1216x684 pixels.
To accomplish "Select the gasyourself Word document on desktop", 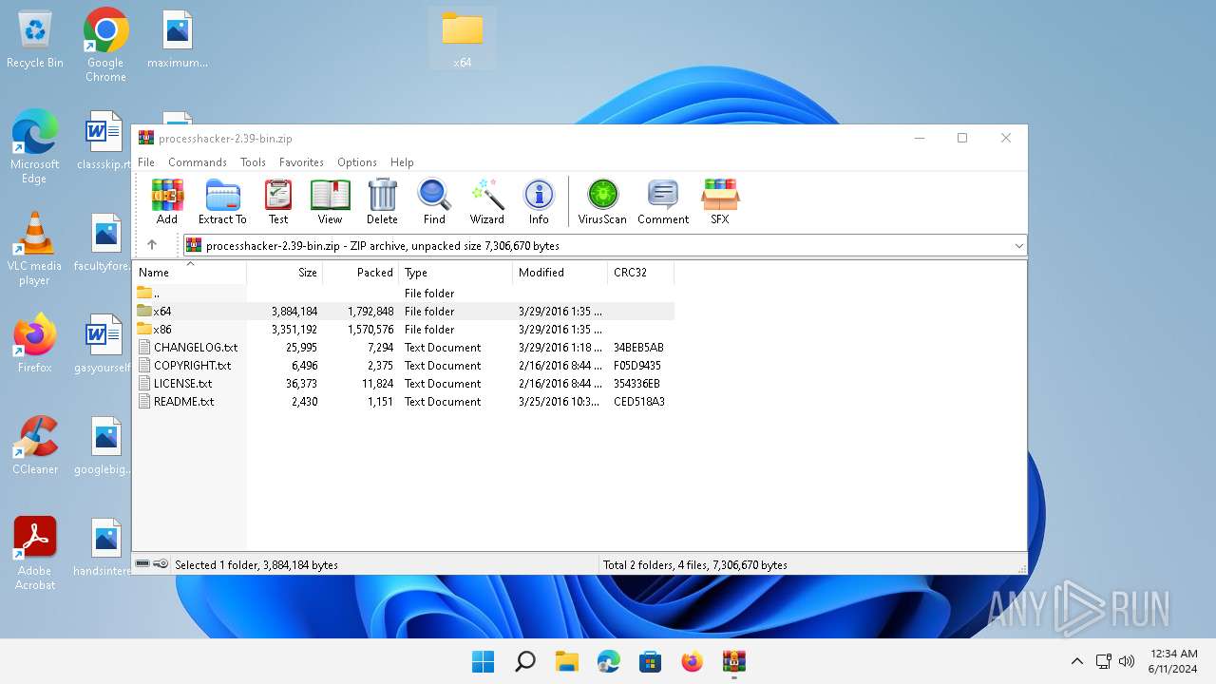I will point(105,344).
